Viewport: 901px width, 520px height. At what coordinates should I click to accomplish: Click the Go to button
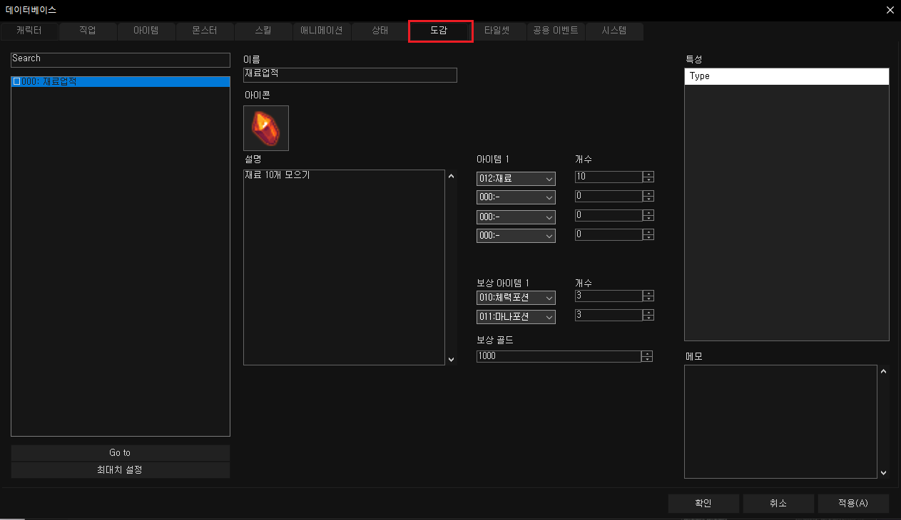120,452
